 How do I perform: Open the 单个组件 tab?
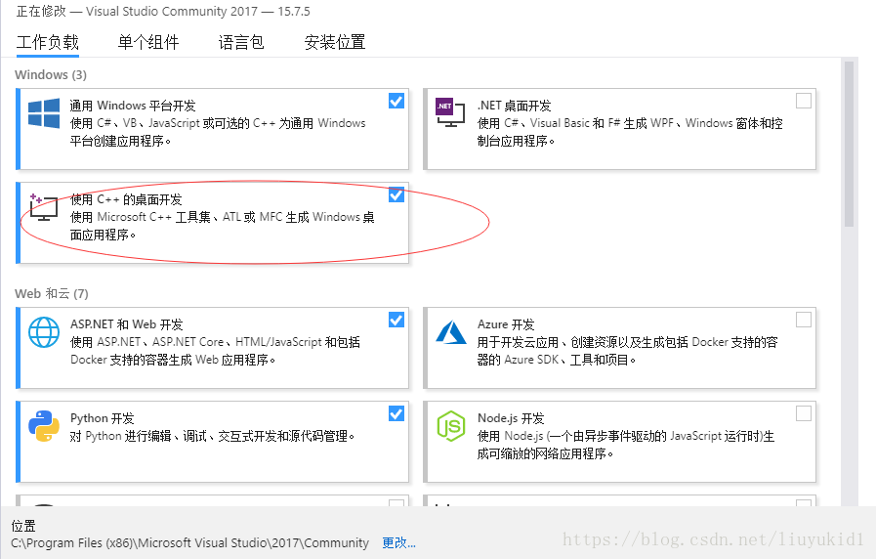click(148, 42)
